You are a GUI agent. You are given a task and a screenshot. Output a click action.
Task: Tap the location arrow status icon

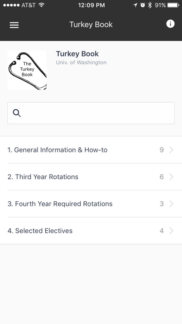click(135, 5)
